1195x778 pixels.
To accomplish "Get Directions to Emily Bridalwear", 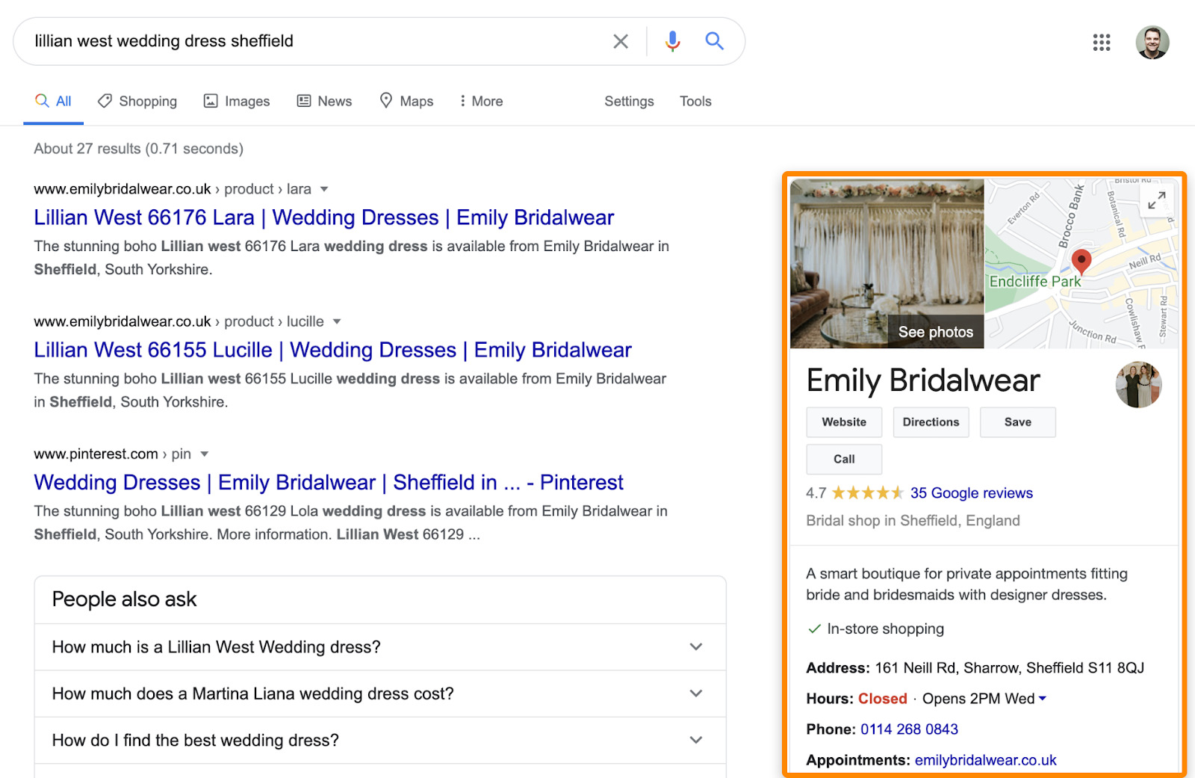I will [x=931, y=422].
